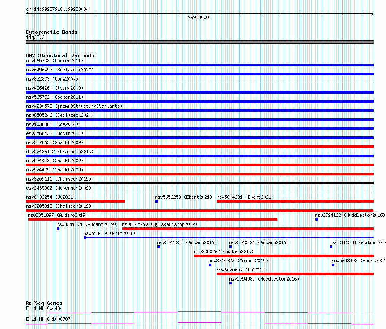Select the red bar under nsv6145790
Image resolution: width=386 pixels, height=329 pixels.
pyautogui.click(x=248, y=229)
